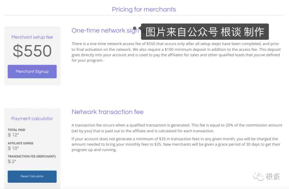The width and height of the screenshot is (289, 189).
Task: Click the Reset Calculator button
Action: coord(32,176)
